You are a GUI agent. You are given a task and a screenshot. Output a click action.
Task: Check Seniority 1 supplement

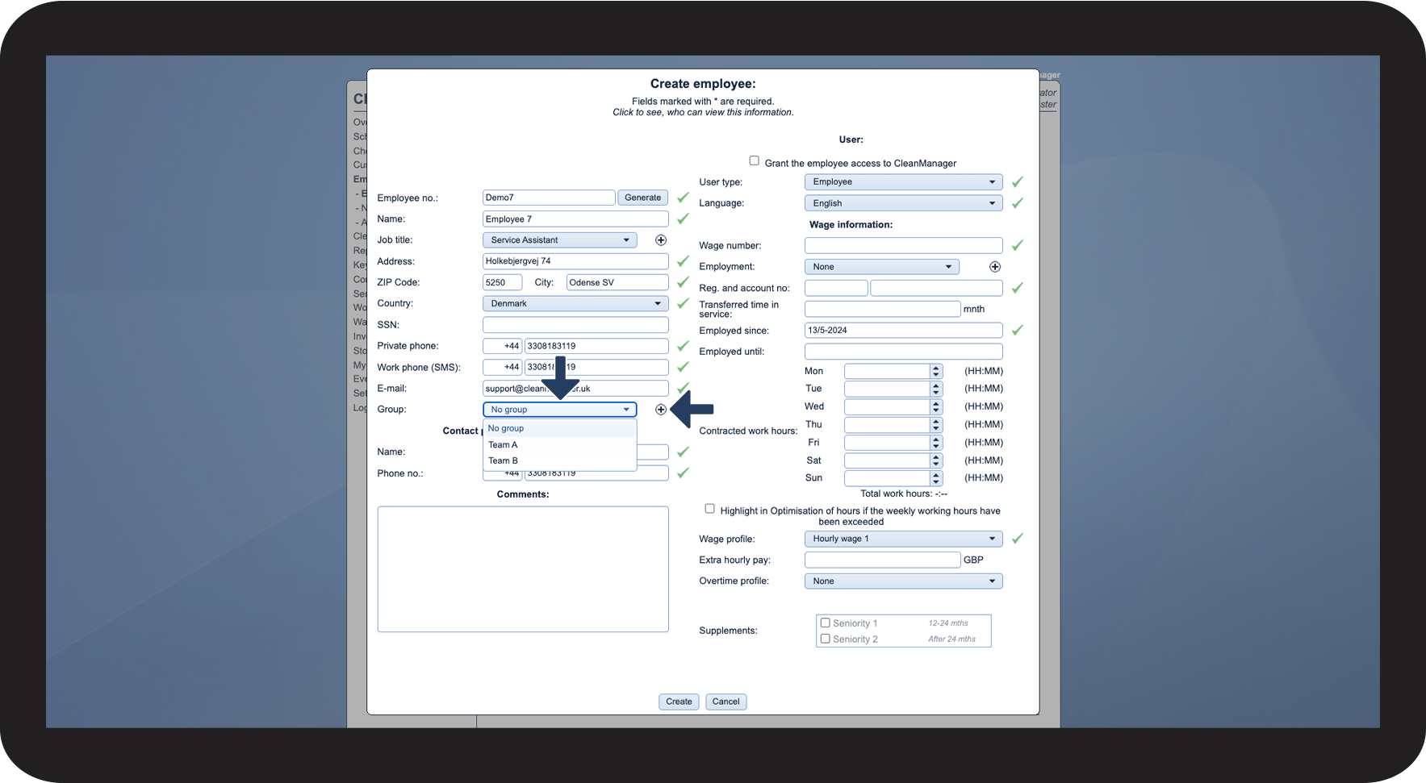click(x=825, y=623)
